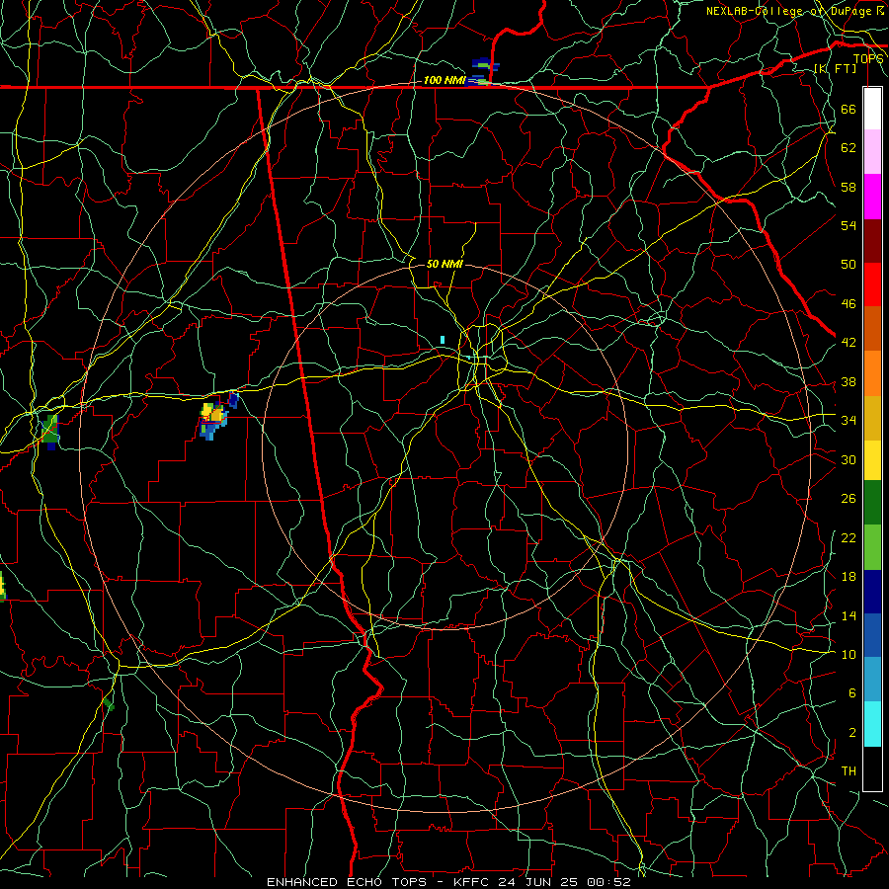The width and height of the screenshot is (889, 889).
Task: Select the magenta legend color band
Action: (872, 197)
